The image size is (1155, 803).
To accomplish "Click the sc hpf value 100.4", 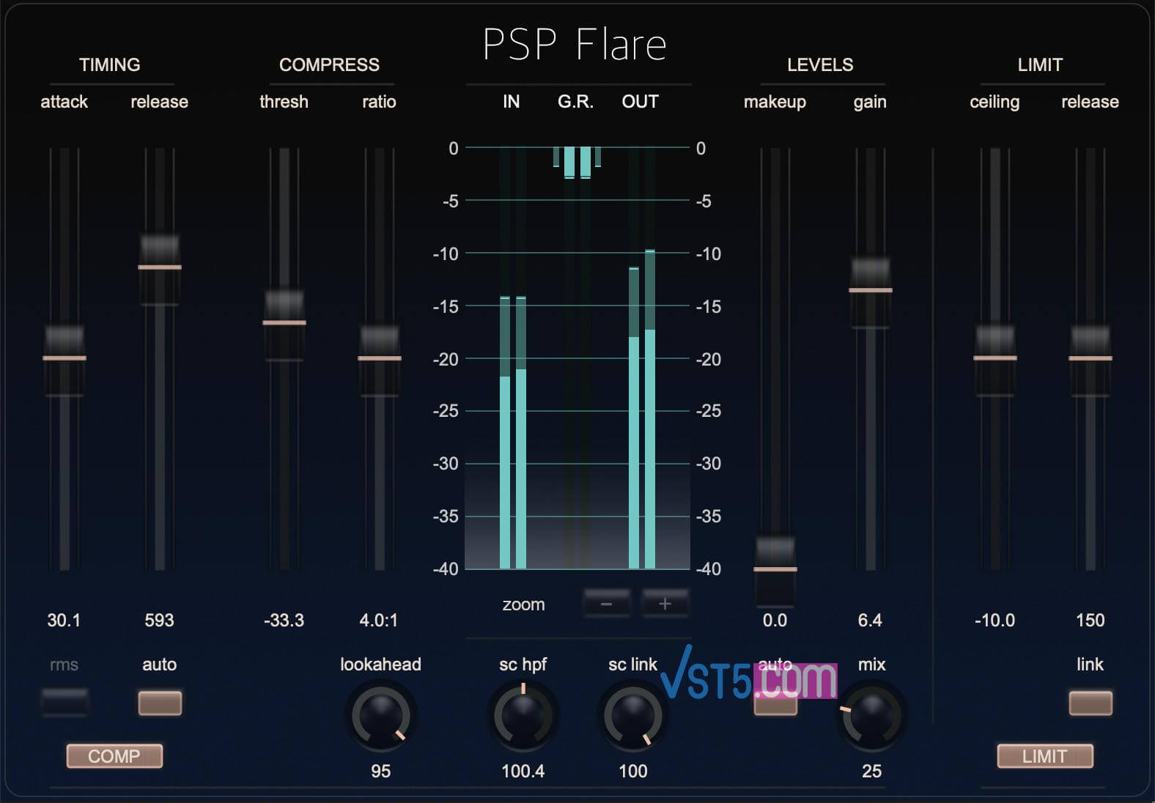I will pos(523,771).
